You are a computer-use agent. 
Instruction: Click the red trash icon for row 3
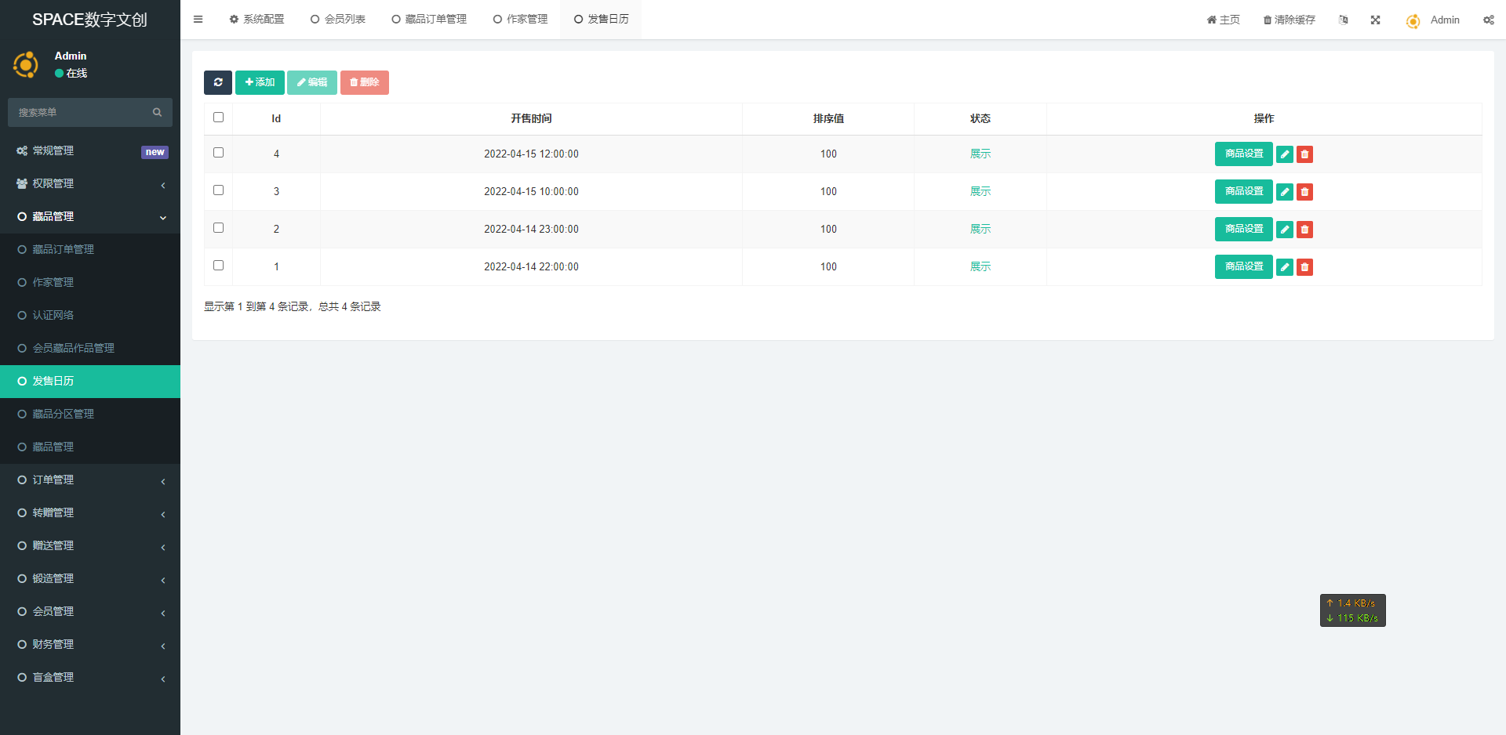(x=1304, y=192)
